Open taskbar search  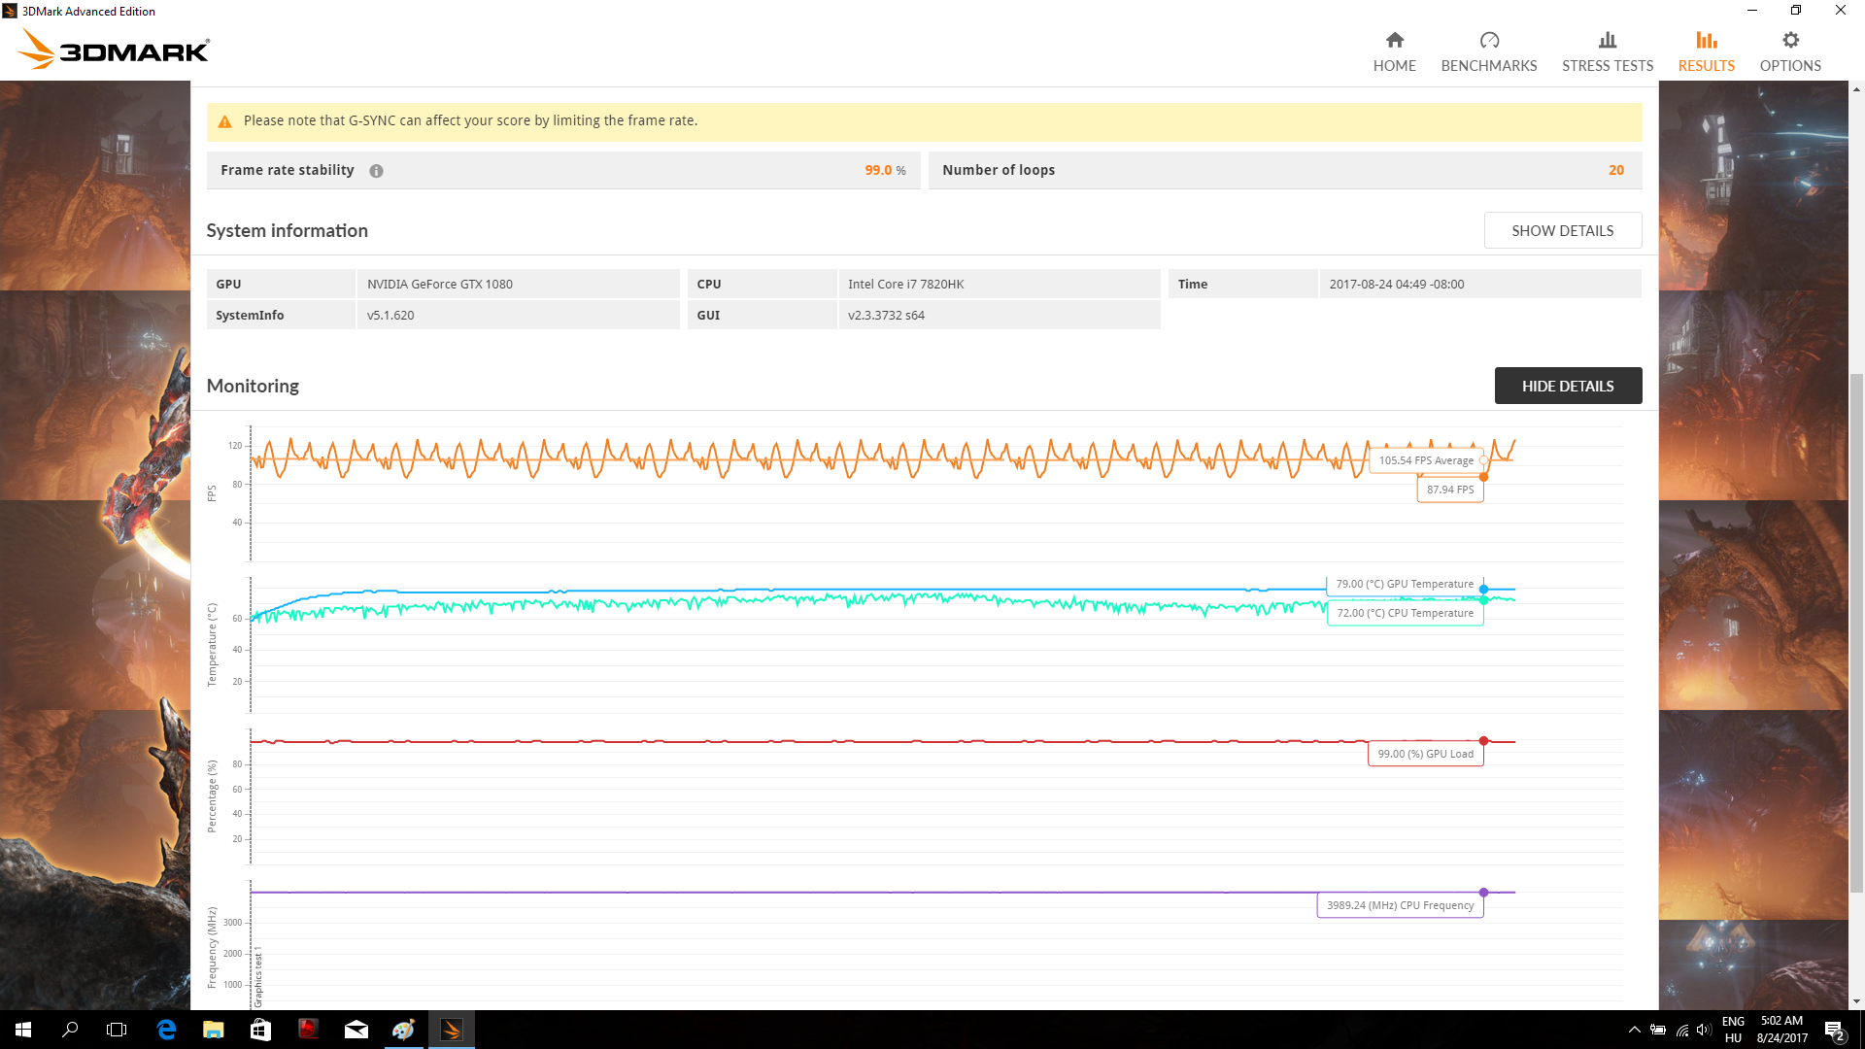pyautogui.click(x=70, y=1030)
